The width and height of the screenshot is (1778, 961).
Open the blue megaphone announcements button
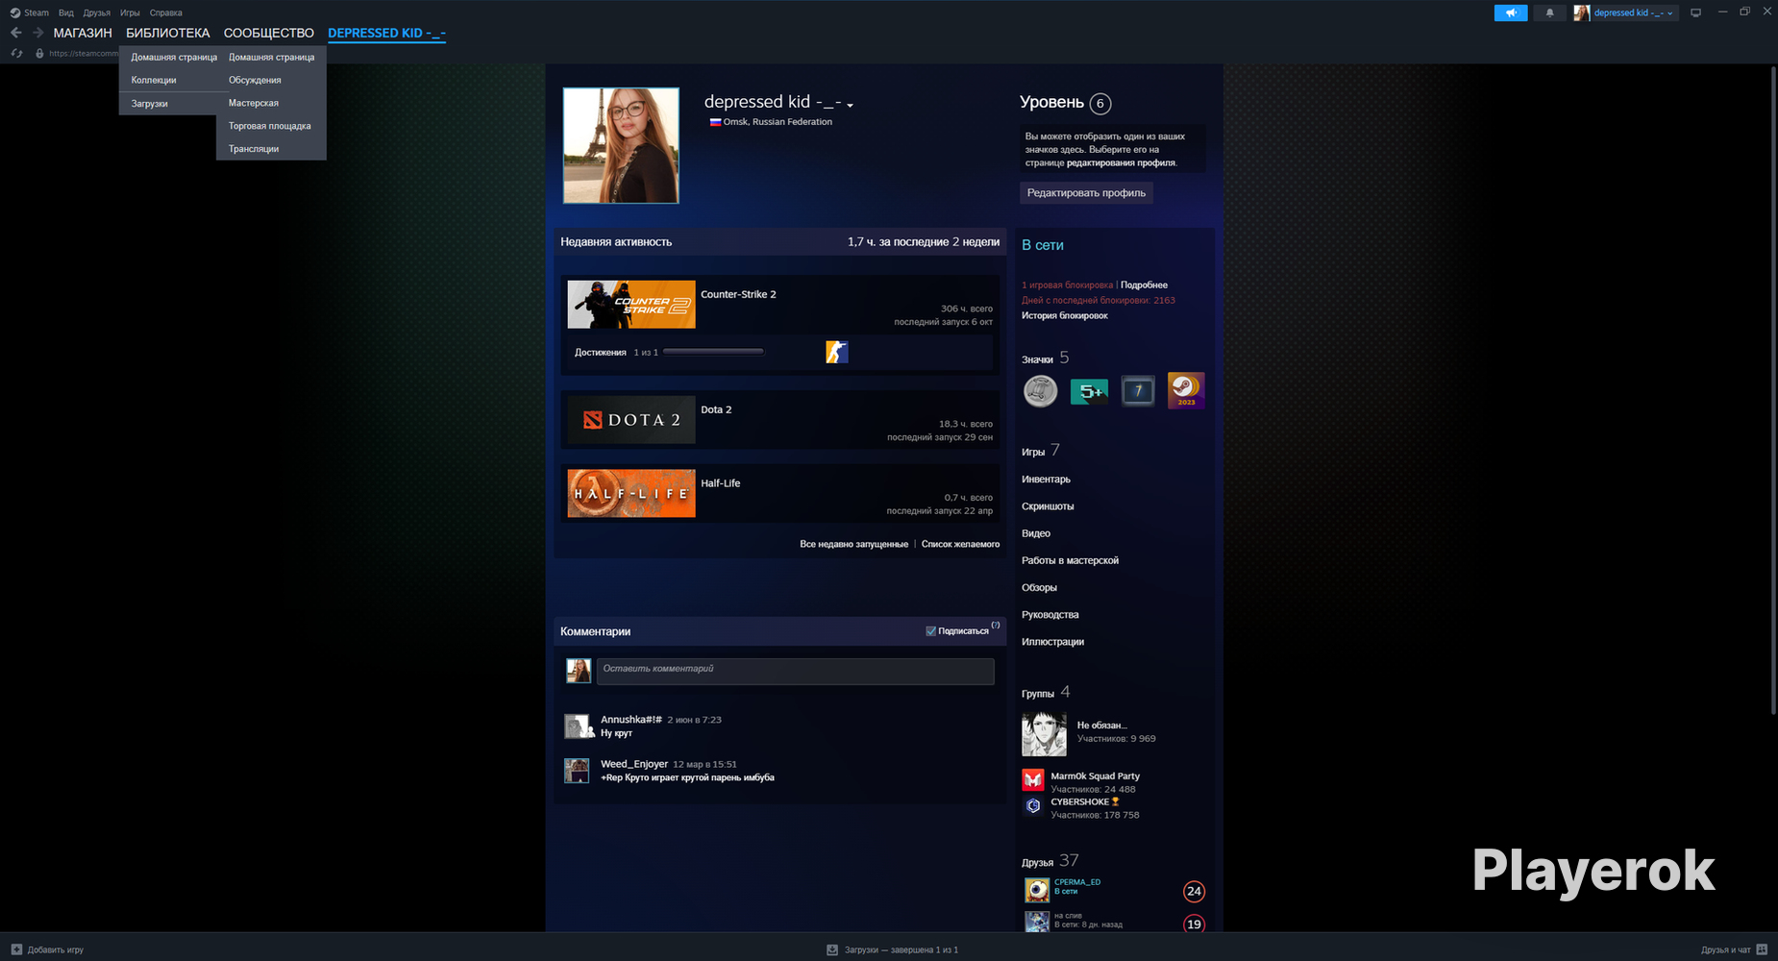tap(1511, 12)
